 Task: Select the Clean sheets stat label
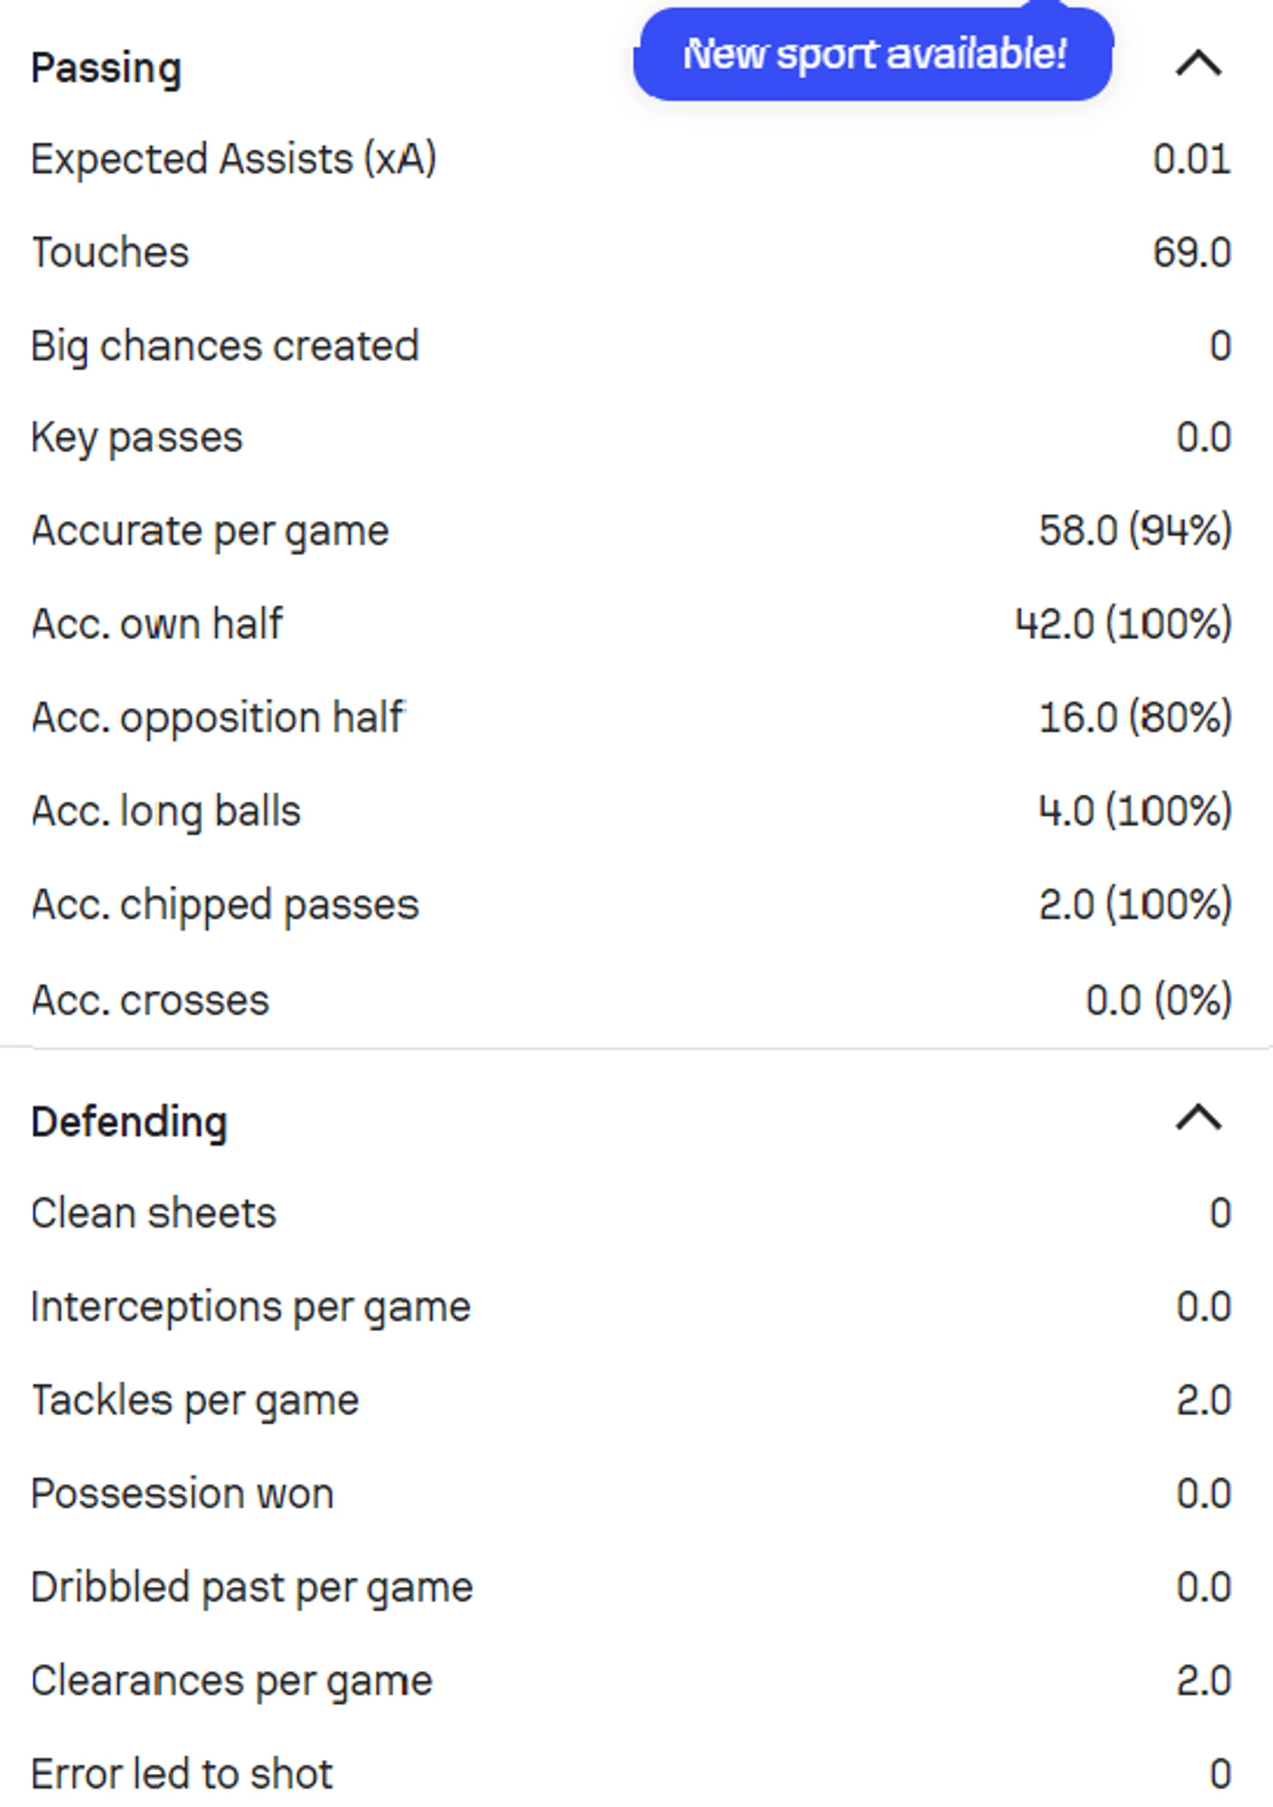[x=153, y=1214]
